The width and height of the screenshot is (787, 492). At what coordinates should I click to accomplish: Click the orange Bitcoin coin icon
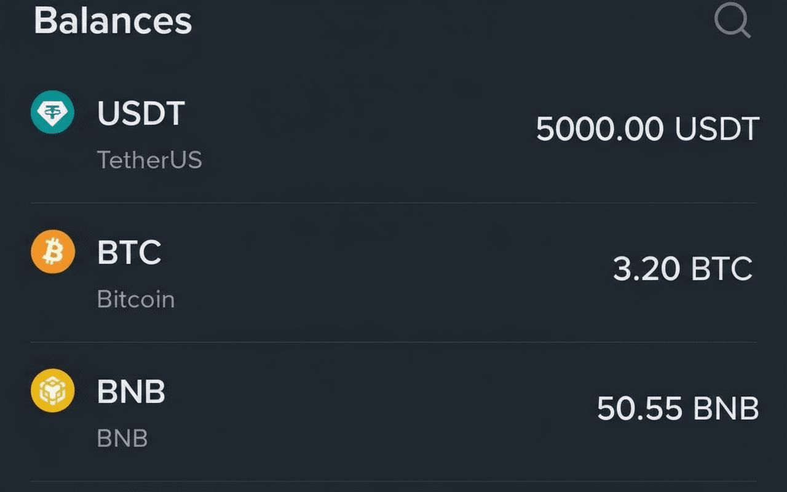click(53, 252)
